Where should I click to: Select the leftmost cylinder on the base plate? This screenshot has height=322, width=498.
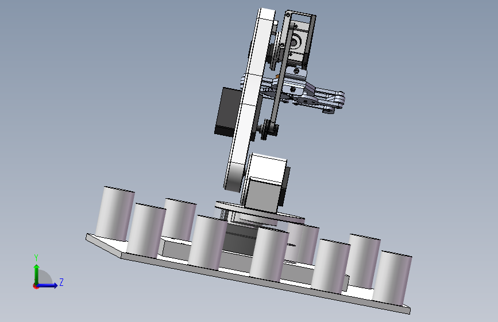coord(115,214)
